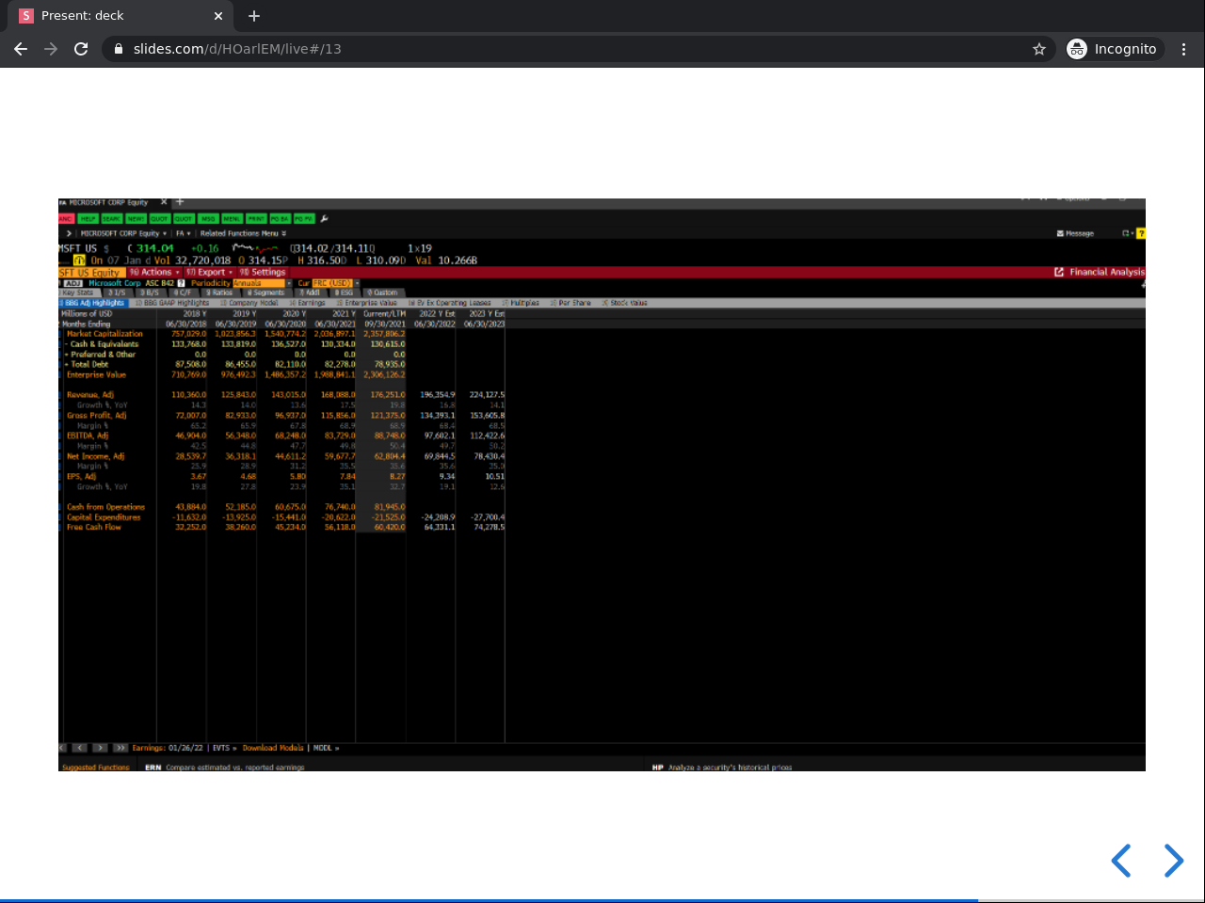Viewport: 1205px width, 903px height.
Task: Open the FA function dropdown
Action: [x=183, y=233]
